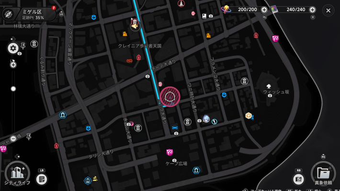The height and width of the screenshot is (191, 340).
Task: Click the red exclamation alert on district label
Action: pos(54,8)
